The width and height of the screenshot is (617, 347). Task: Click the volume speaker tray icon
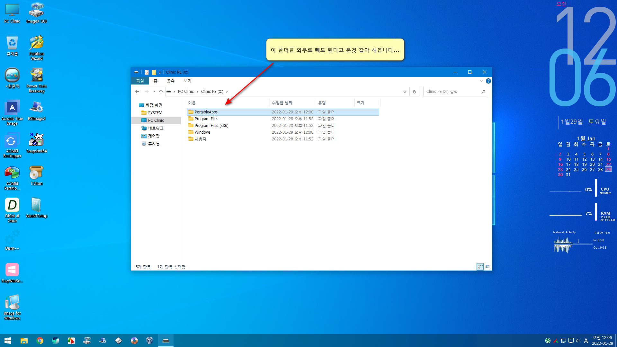click(578, 341)
